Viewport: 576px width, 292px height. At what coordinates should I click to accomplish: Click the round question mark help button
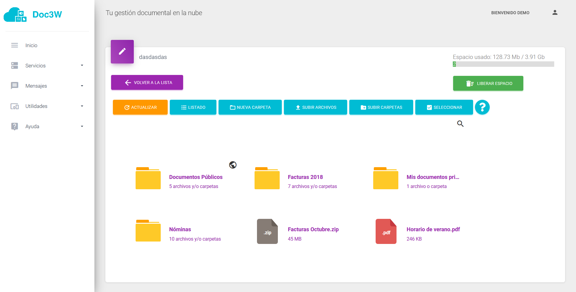pyautogui.click(x=482, y=107)
